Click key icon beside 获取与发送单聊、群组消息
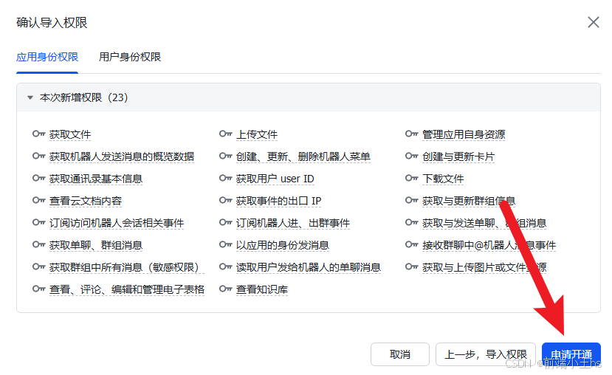Screen dimensions: 612x375 (412, 222)
